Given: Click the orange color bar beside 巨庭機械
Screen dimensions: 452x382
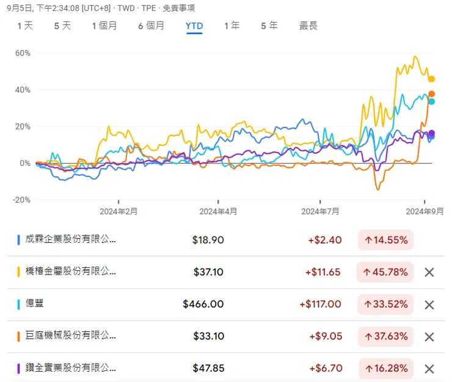Looking at the screenshot, I should (19, 336).
